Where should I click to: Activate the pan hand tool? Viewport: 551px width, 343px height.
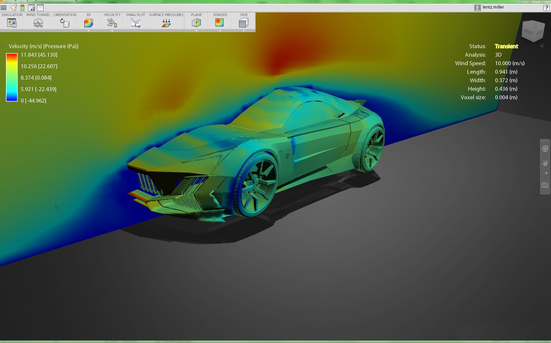coord(545,163)
